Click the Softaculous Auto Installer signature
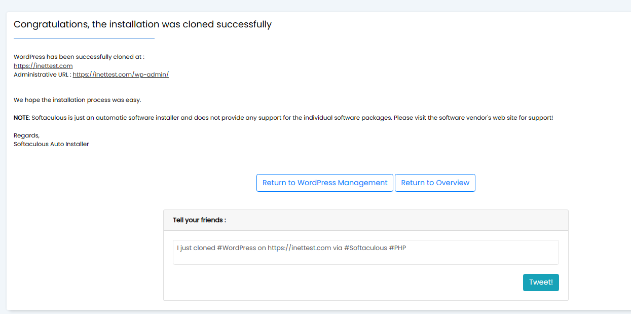The height and width of the screenshot is (314, 631). point(51,144)
